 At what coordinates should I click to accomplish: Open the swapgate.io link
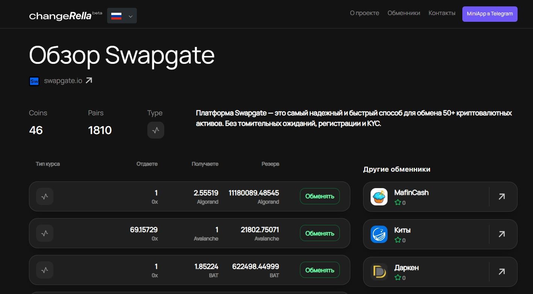click(x=63, y=81)
